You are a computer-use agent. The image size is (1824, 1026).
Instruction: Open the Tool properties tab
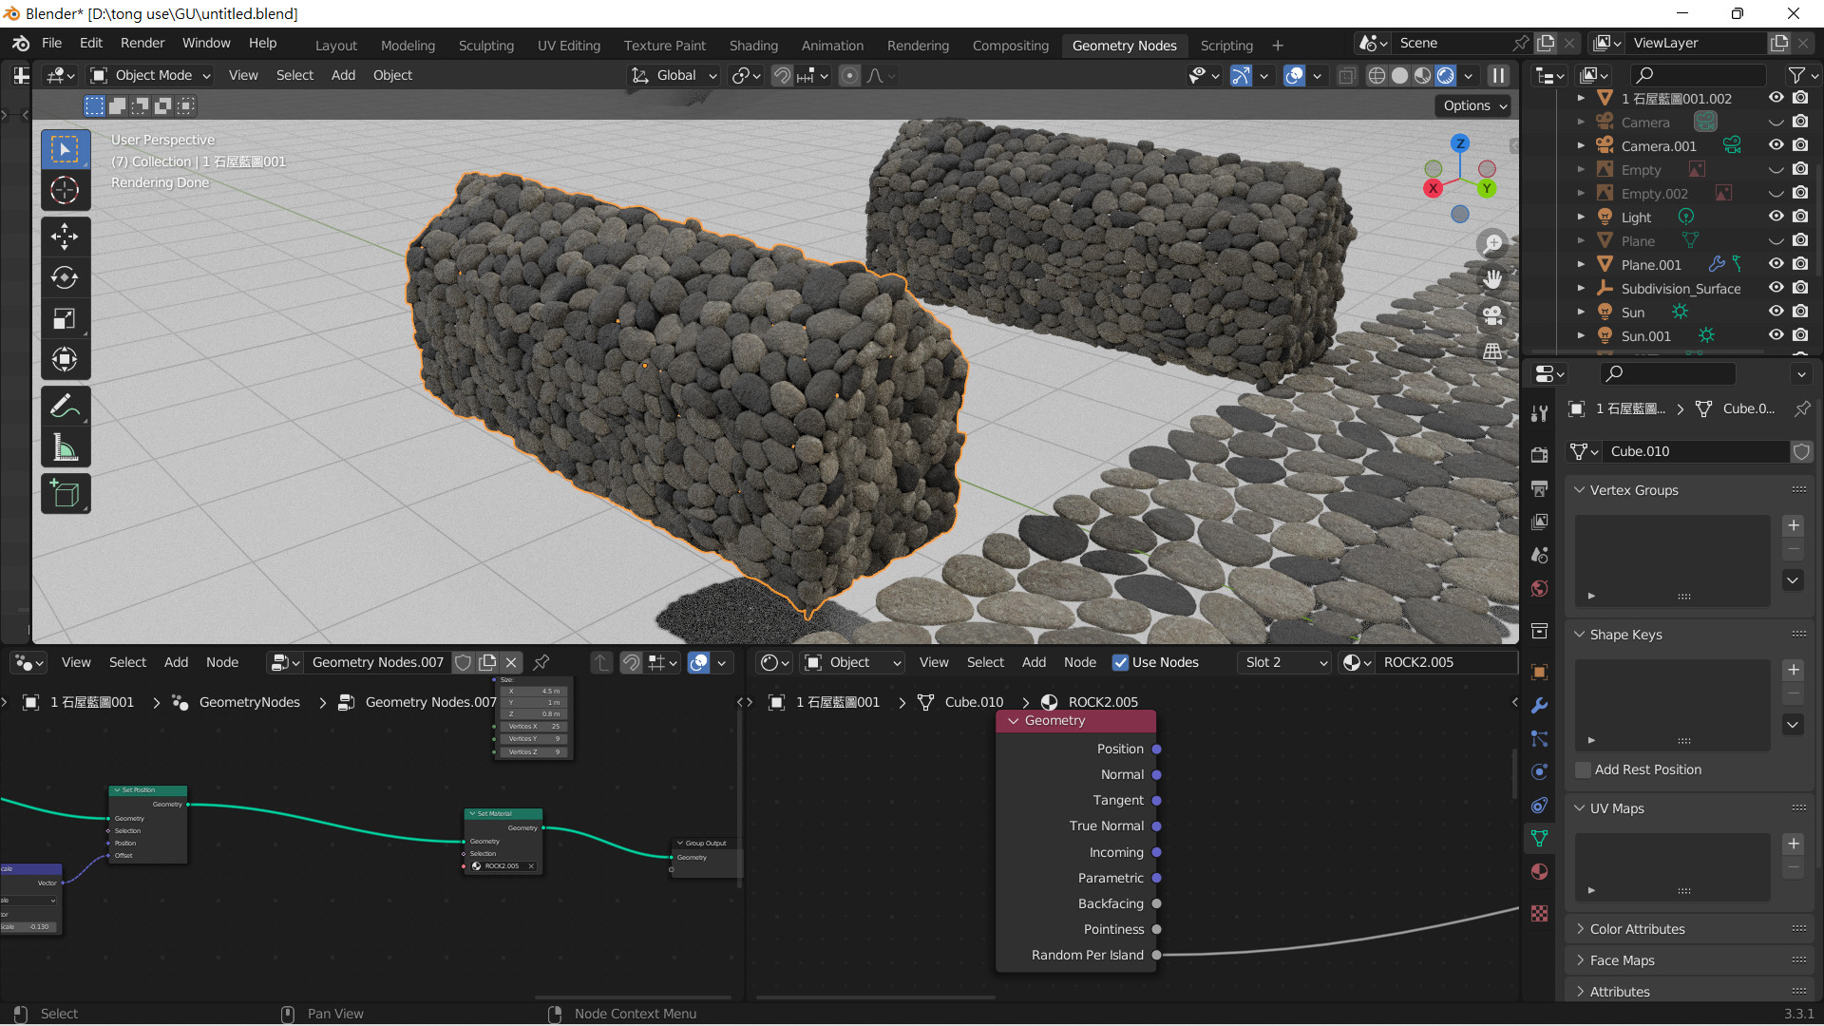click(1540, 413)
